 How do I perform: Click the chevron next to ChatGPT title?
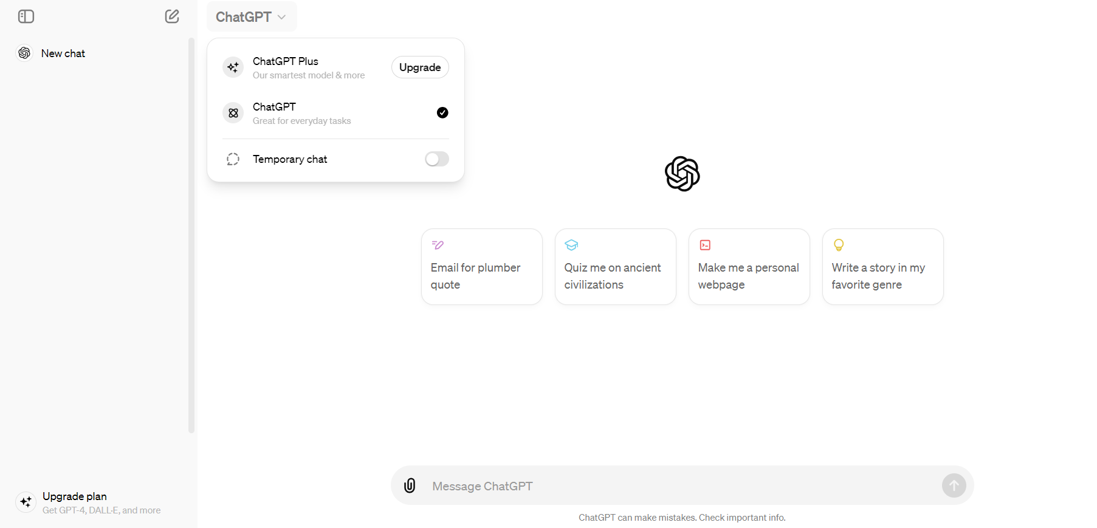click(281, 17)
